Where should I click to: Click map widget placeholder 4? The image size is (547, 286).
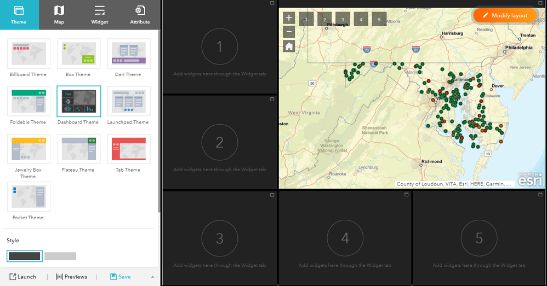point(361,20)
